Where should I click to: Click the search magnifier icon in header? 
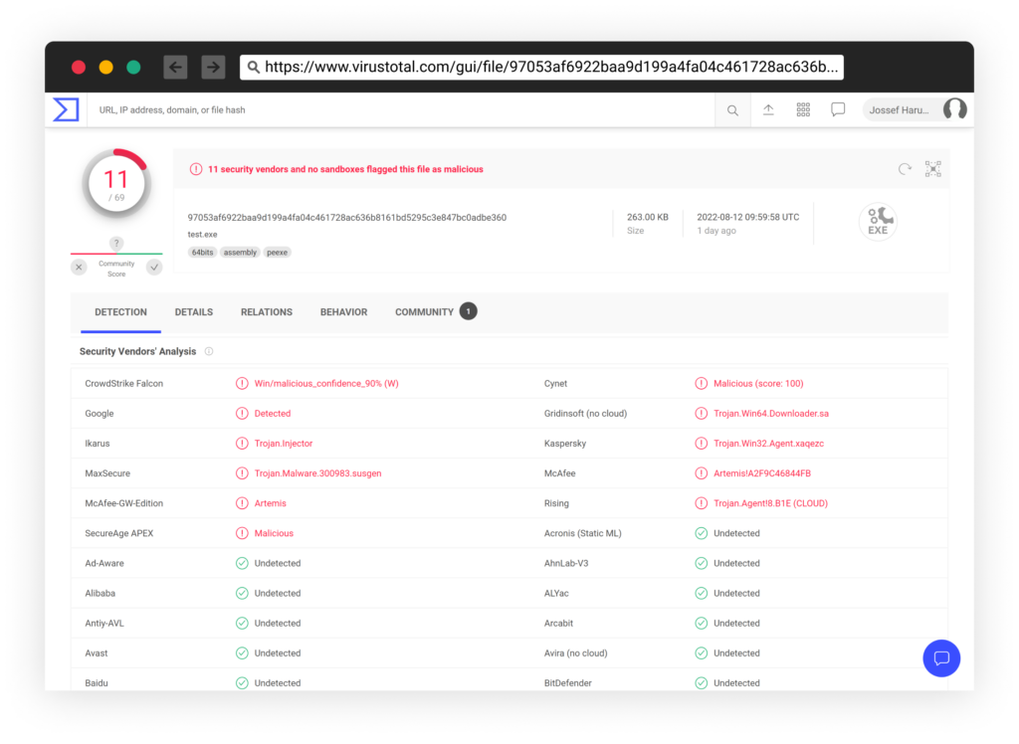(x=732, y=110)
